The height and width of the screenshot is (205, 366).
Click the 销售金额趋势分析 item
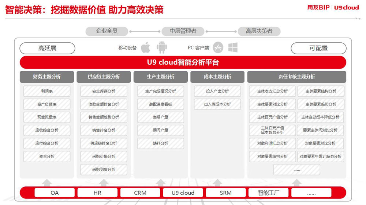tap(104, 117)
